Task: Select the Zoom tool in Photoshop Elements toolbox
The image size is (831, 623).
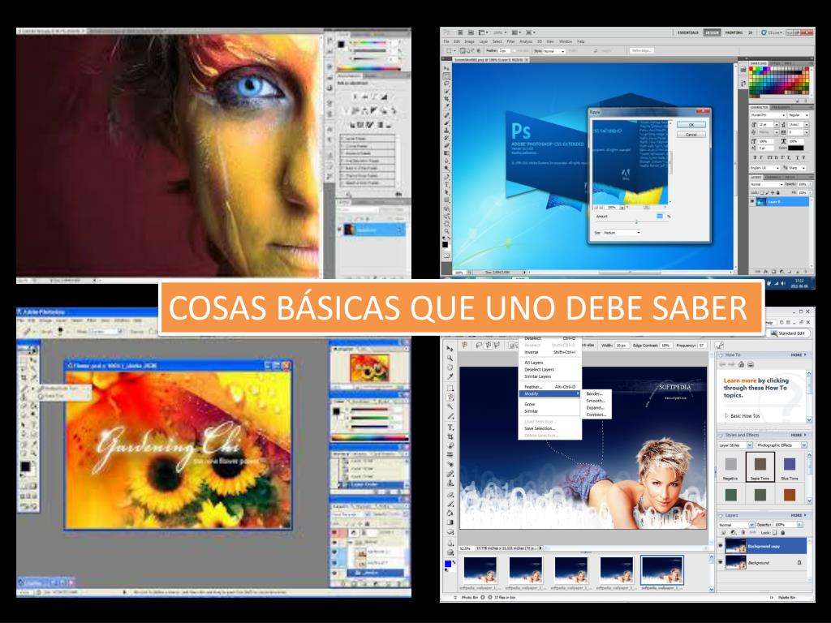Action: (x=450, y=358)
